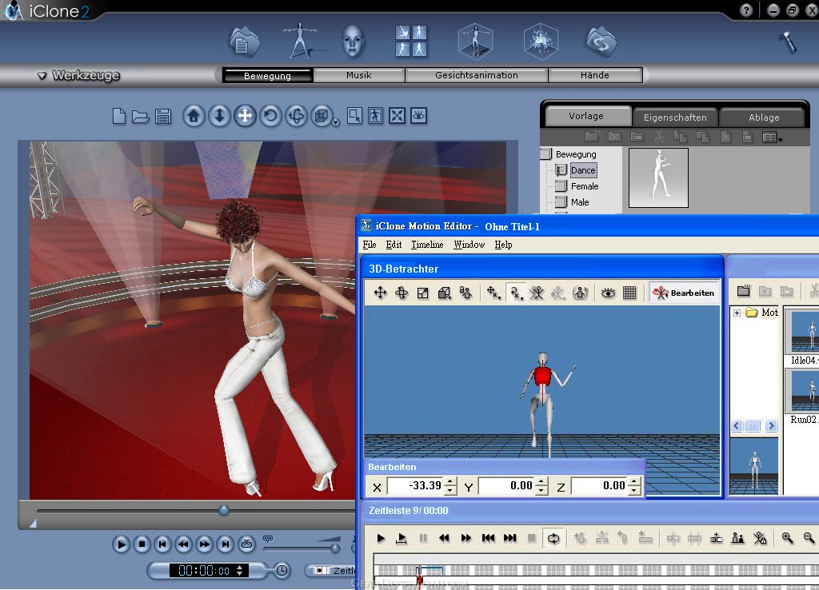Viewport: 819px width, 590px height.
Task: Toggle visibility with the eye icon in 3D-Betrachter
Action: pyautogui.click(x=608, y=293)
